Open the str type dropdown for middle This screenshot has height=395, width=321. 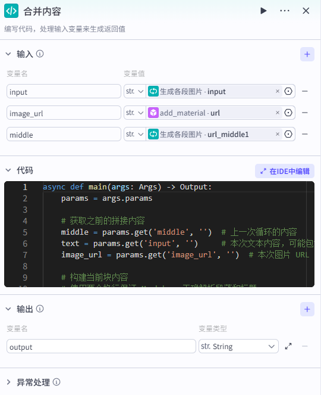[x=135, y=134]
